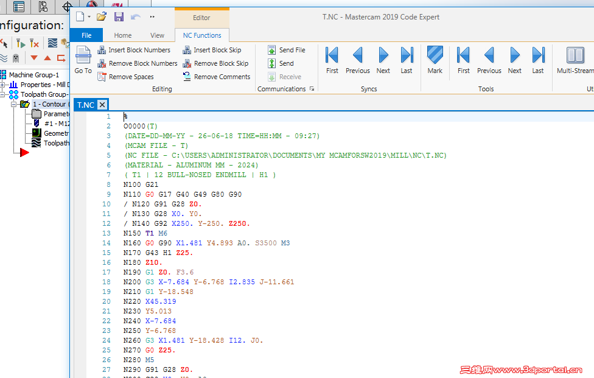Open the Multi-Stream view
This screenshot has width=594, height=378.
(x=575, y=60)
